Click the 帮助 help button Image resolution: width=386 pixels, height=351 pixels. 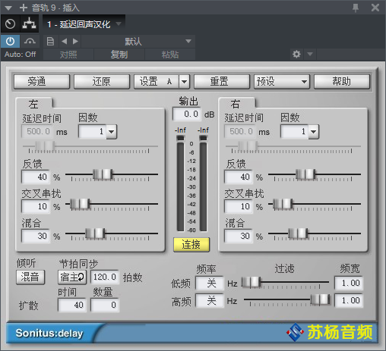342,82
